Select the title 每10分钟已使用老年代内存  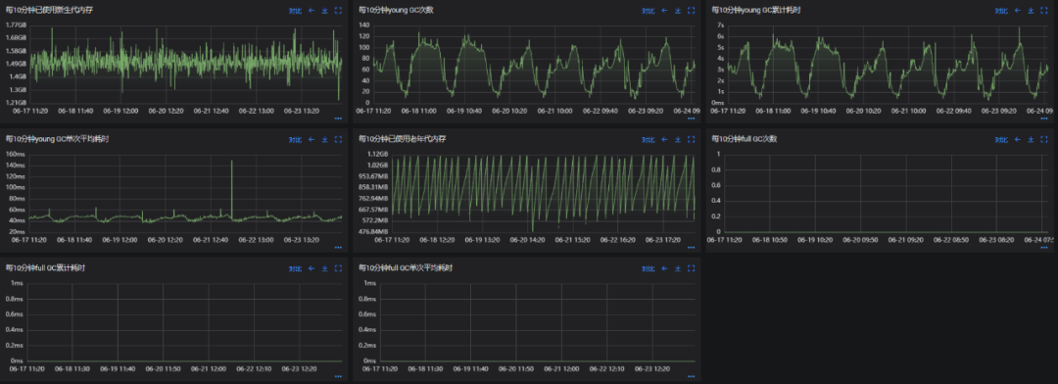click(x=403, y=139)
